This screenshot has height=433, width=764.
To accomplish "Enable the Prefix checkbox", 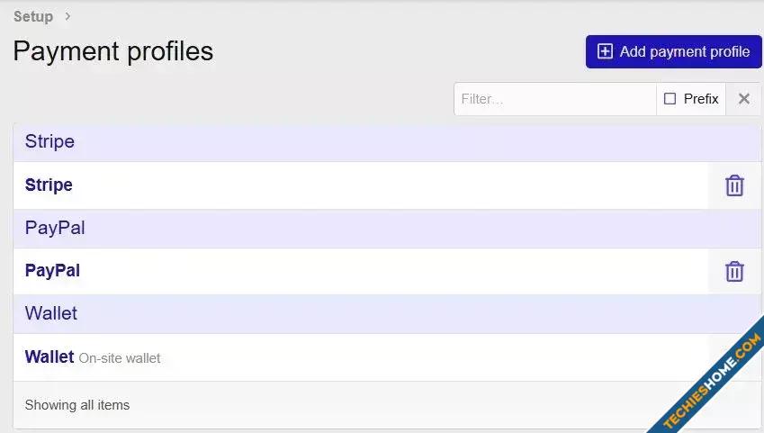I will [x=670, y=99].
